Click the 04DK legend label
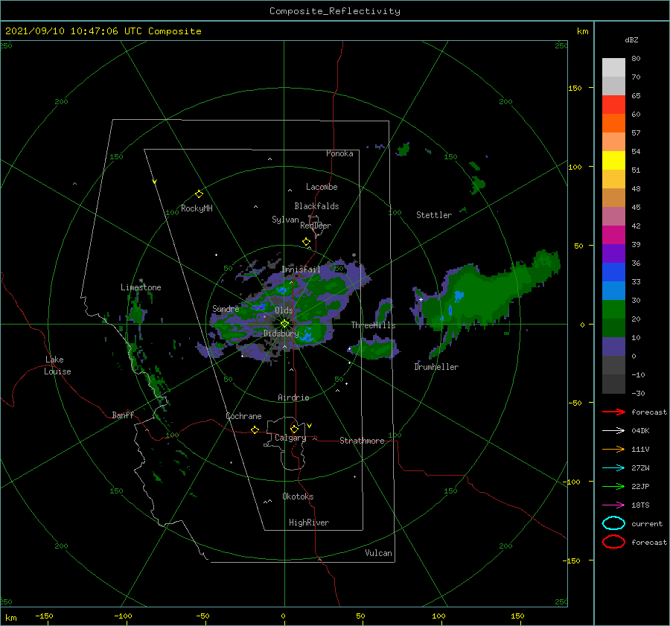Screen dimensions: 670x626 (640, 431)
